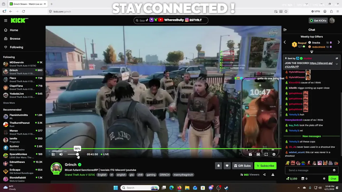Screen dimensions: 342x192
Task: Click the taskbar Search box
Action: [x=140, y=188]
